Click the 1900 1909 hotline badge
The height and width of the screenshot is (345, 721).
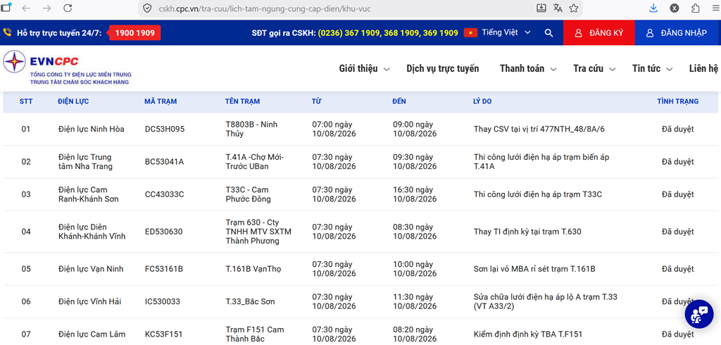pos(134,32)
